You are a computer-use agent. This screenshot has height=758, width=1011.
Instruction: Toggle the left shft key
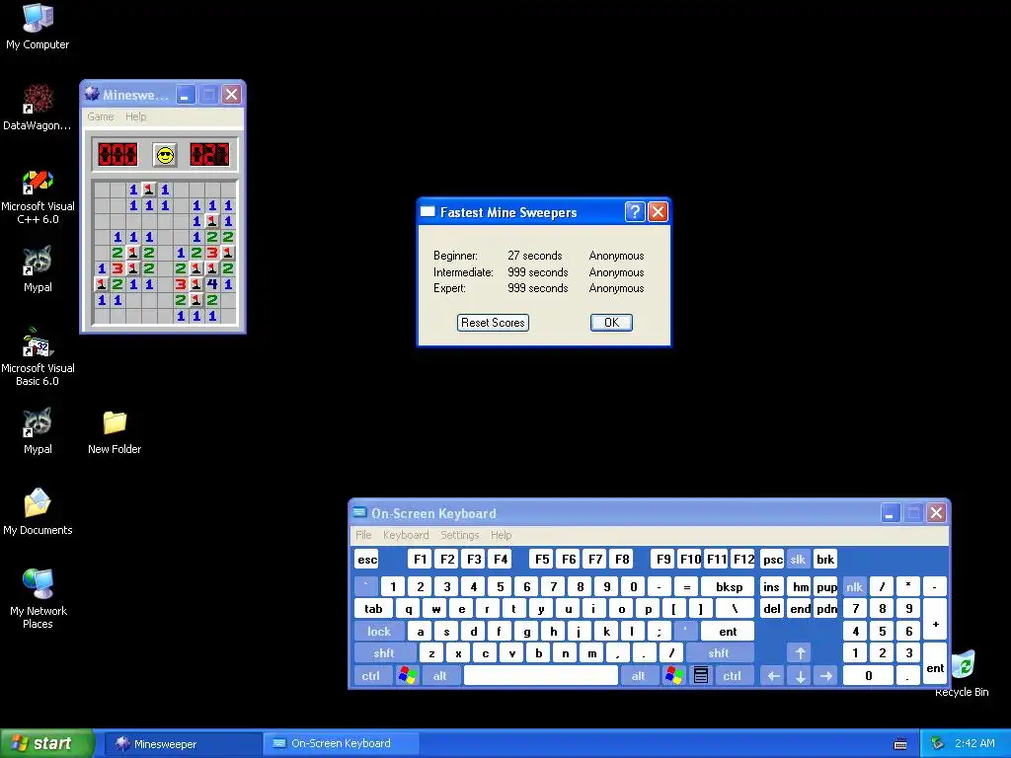(384, 653)
